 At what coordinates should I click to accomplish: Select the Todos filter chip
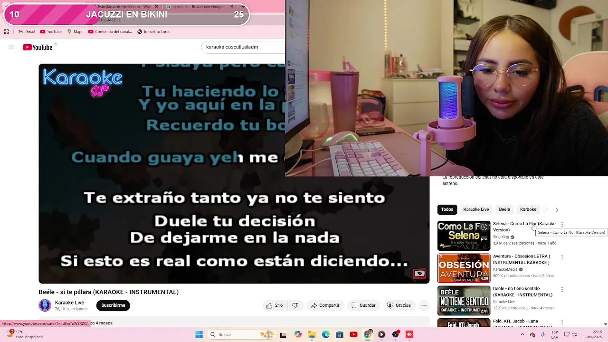pyautogui.click(x=447, y=209)
